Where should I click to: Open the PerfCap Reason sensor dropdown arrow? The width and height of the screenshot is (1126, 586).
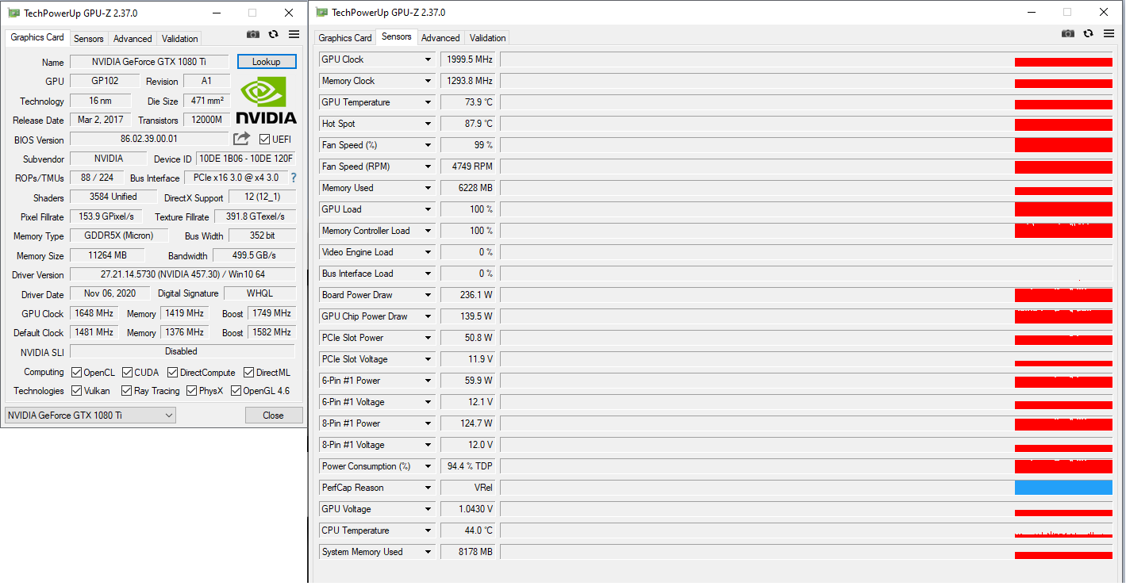pyautogui.click(x=428, y=488)
